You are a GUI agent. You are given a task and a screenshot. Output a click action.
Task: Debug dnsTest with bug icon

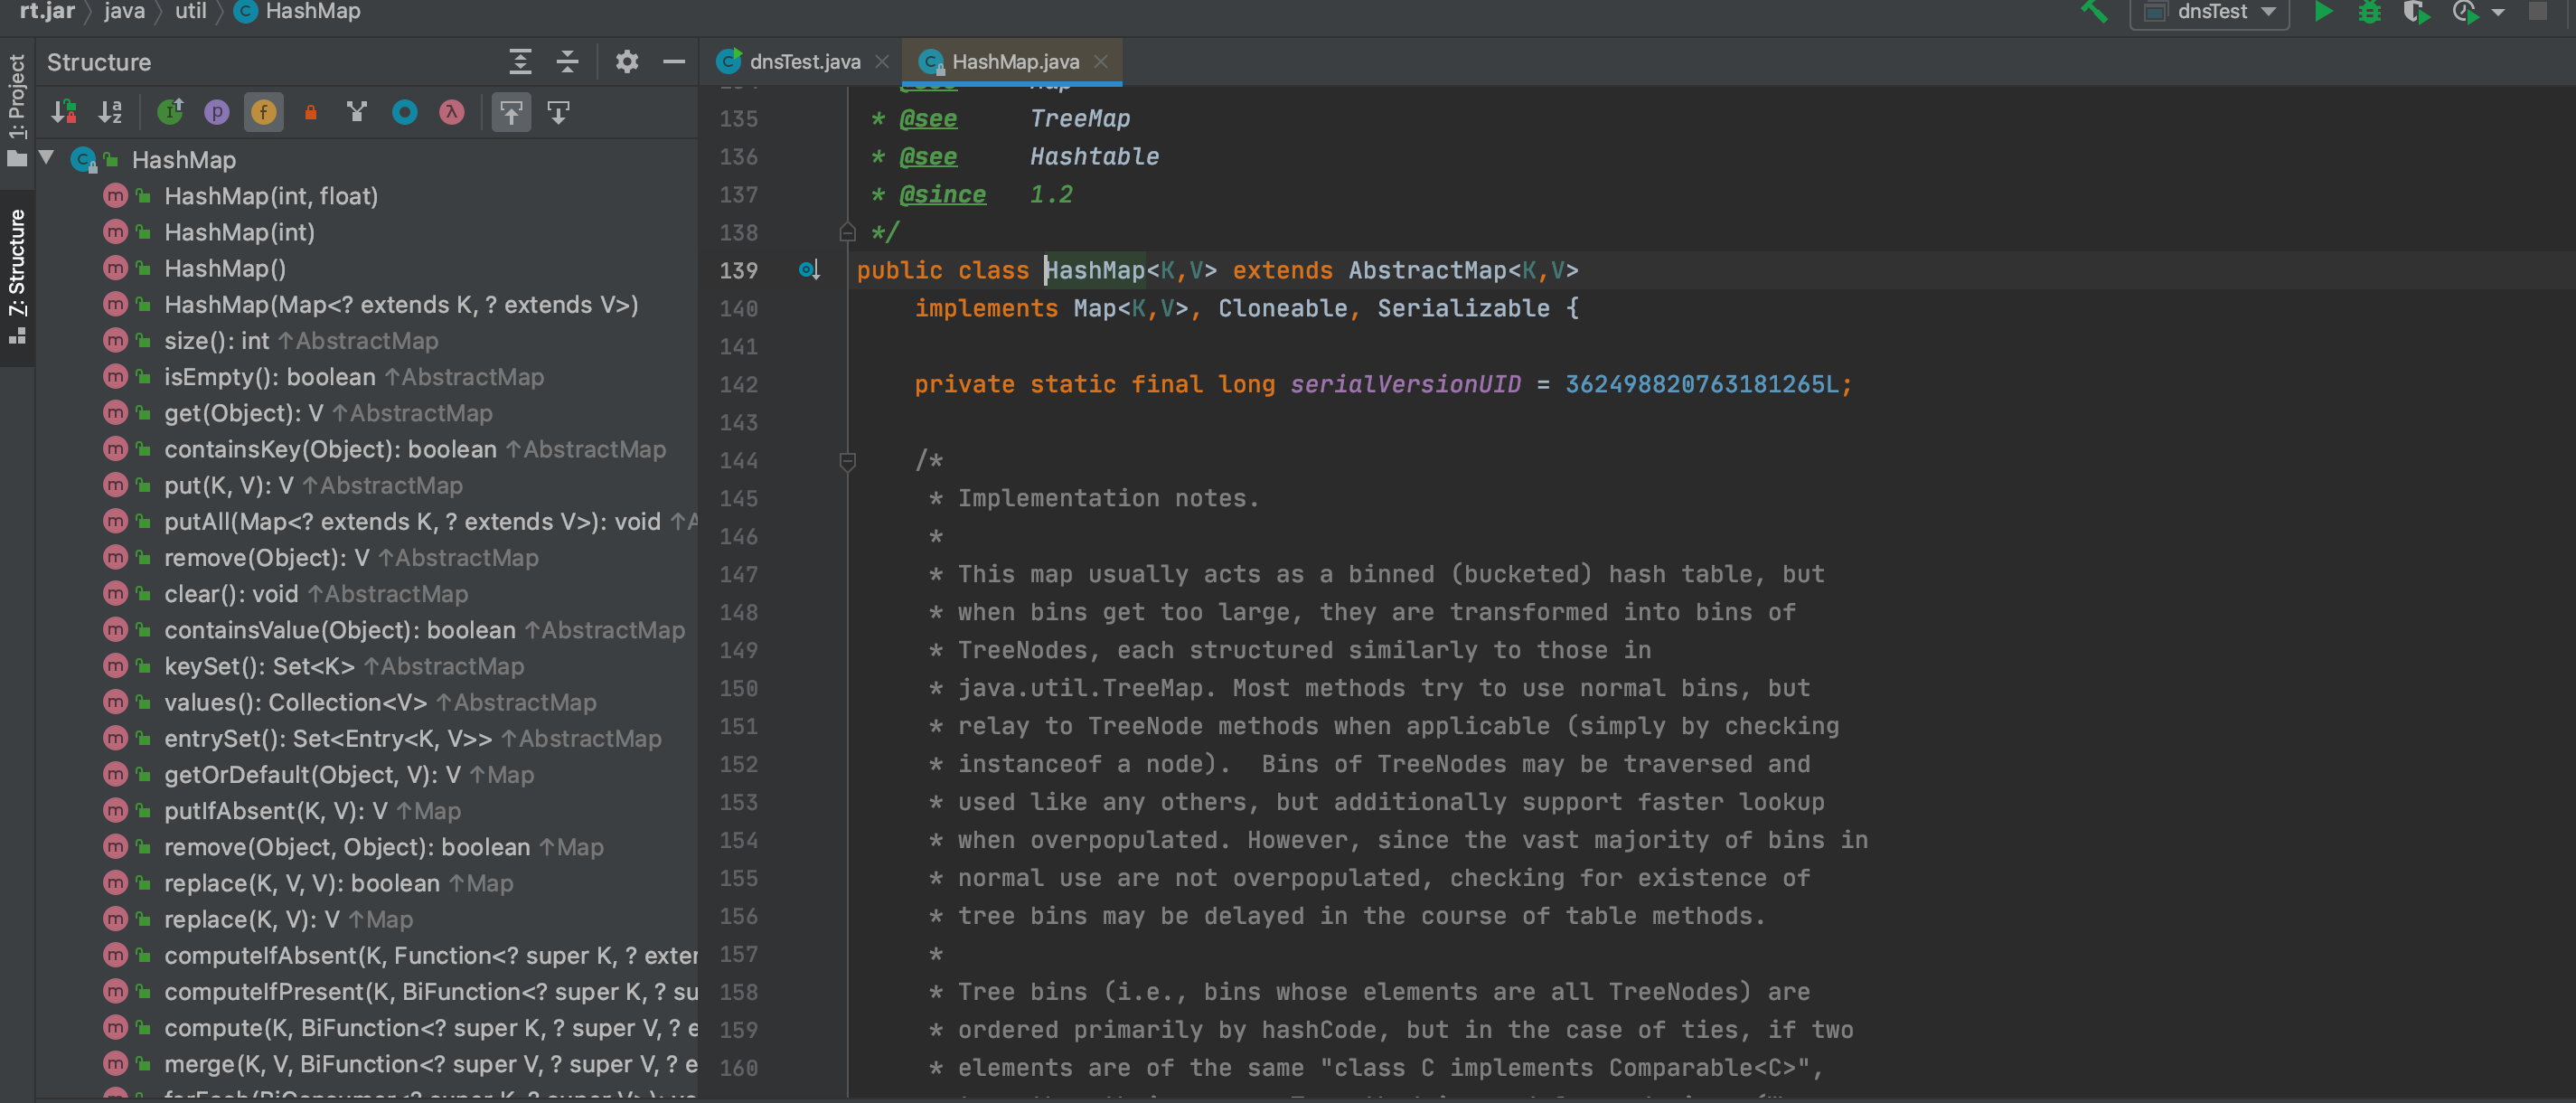[2370, 12]
